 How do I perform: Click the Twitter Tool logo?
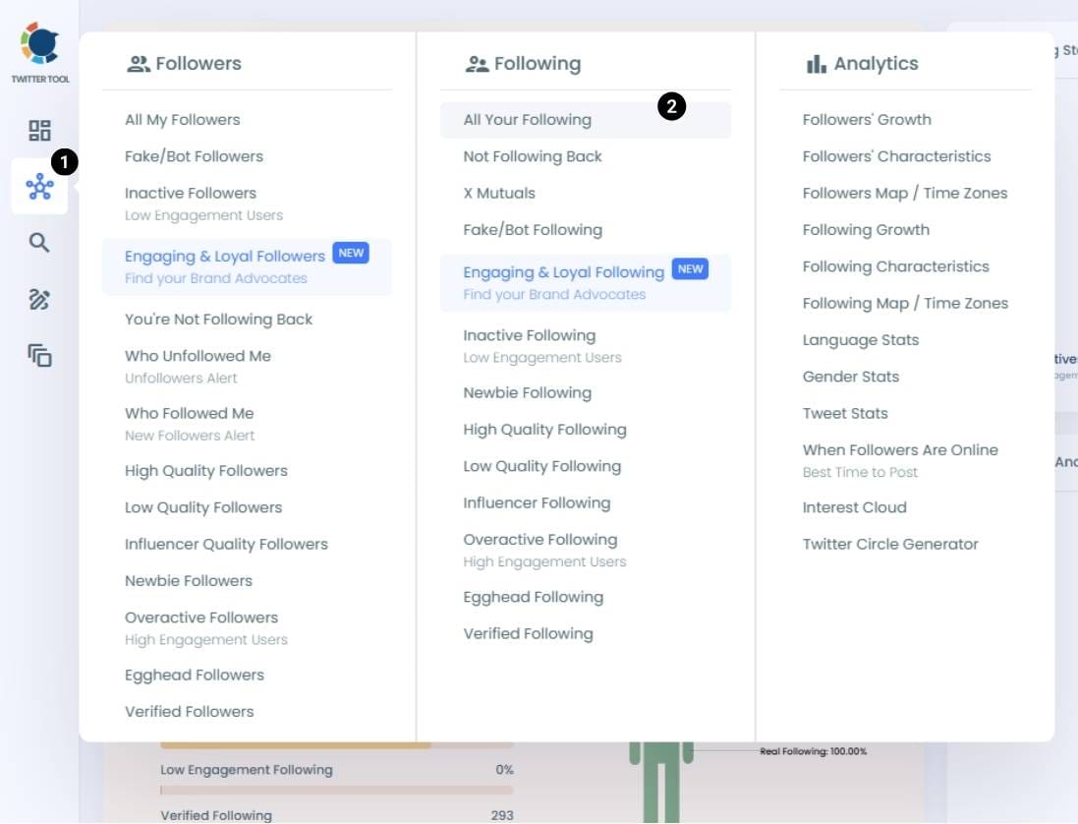pos(39,46)
